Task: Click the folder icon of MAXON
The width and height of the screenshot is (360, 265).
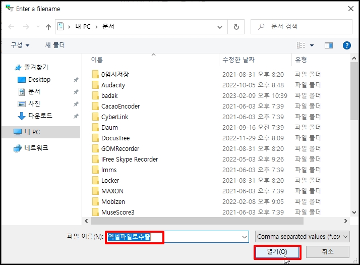Action: [95, 190]
